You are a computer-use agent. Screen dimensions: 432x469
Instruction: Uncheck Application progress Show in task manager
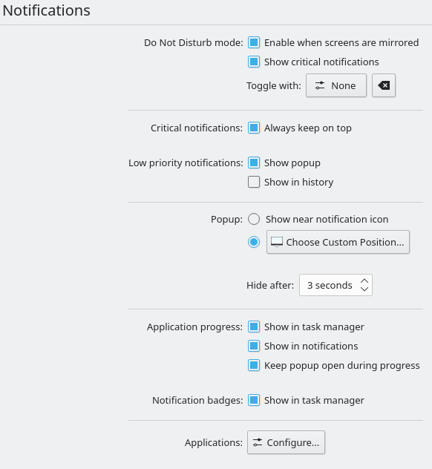point(254,327)
